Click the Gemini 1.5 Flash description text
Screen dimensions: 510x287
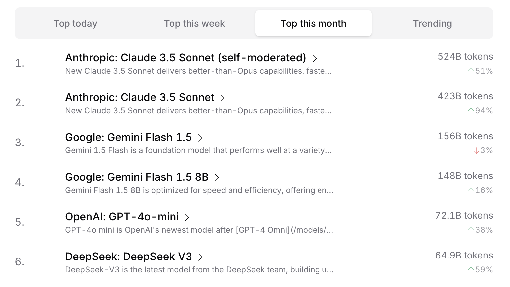[198, 150]
